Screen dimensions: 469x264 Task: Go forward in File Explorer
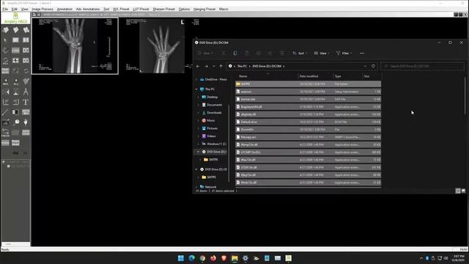pyautogui.click(x=207, y=66)
